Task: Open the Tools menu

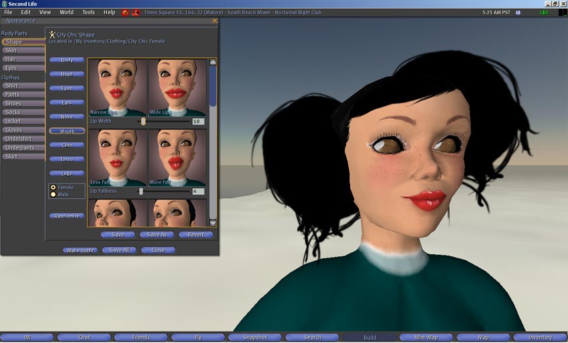Action: point(88,12)
